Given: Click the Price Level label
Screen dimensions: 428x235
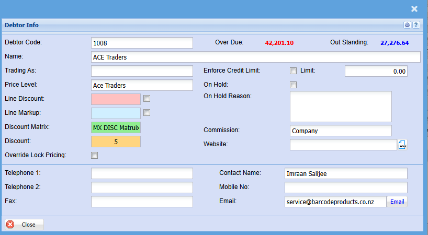Looking at the screenshot, I should pyautogui.click(x=21, y=85).
